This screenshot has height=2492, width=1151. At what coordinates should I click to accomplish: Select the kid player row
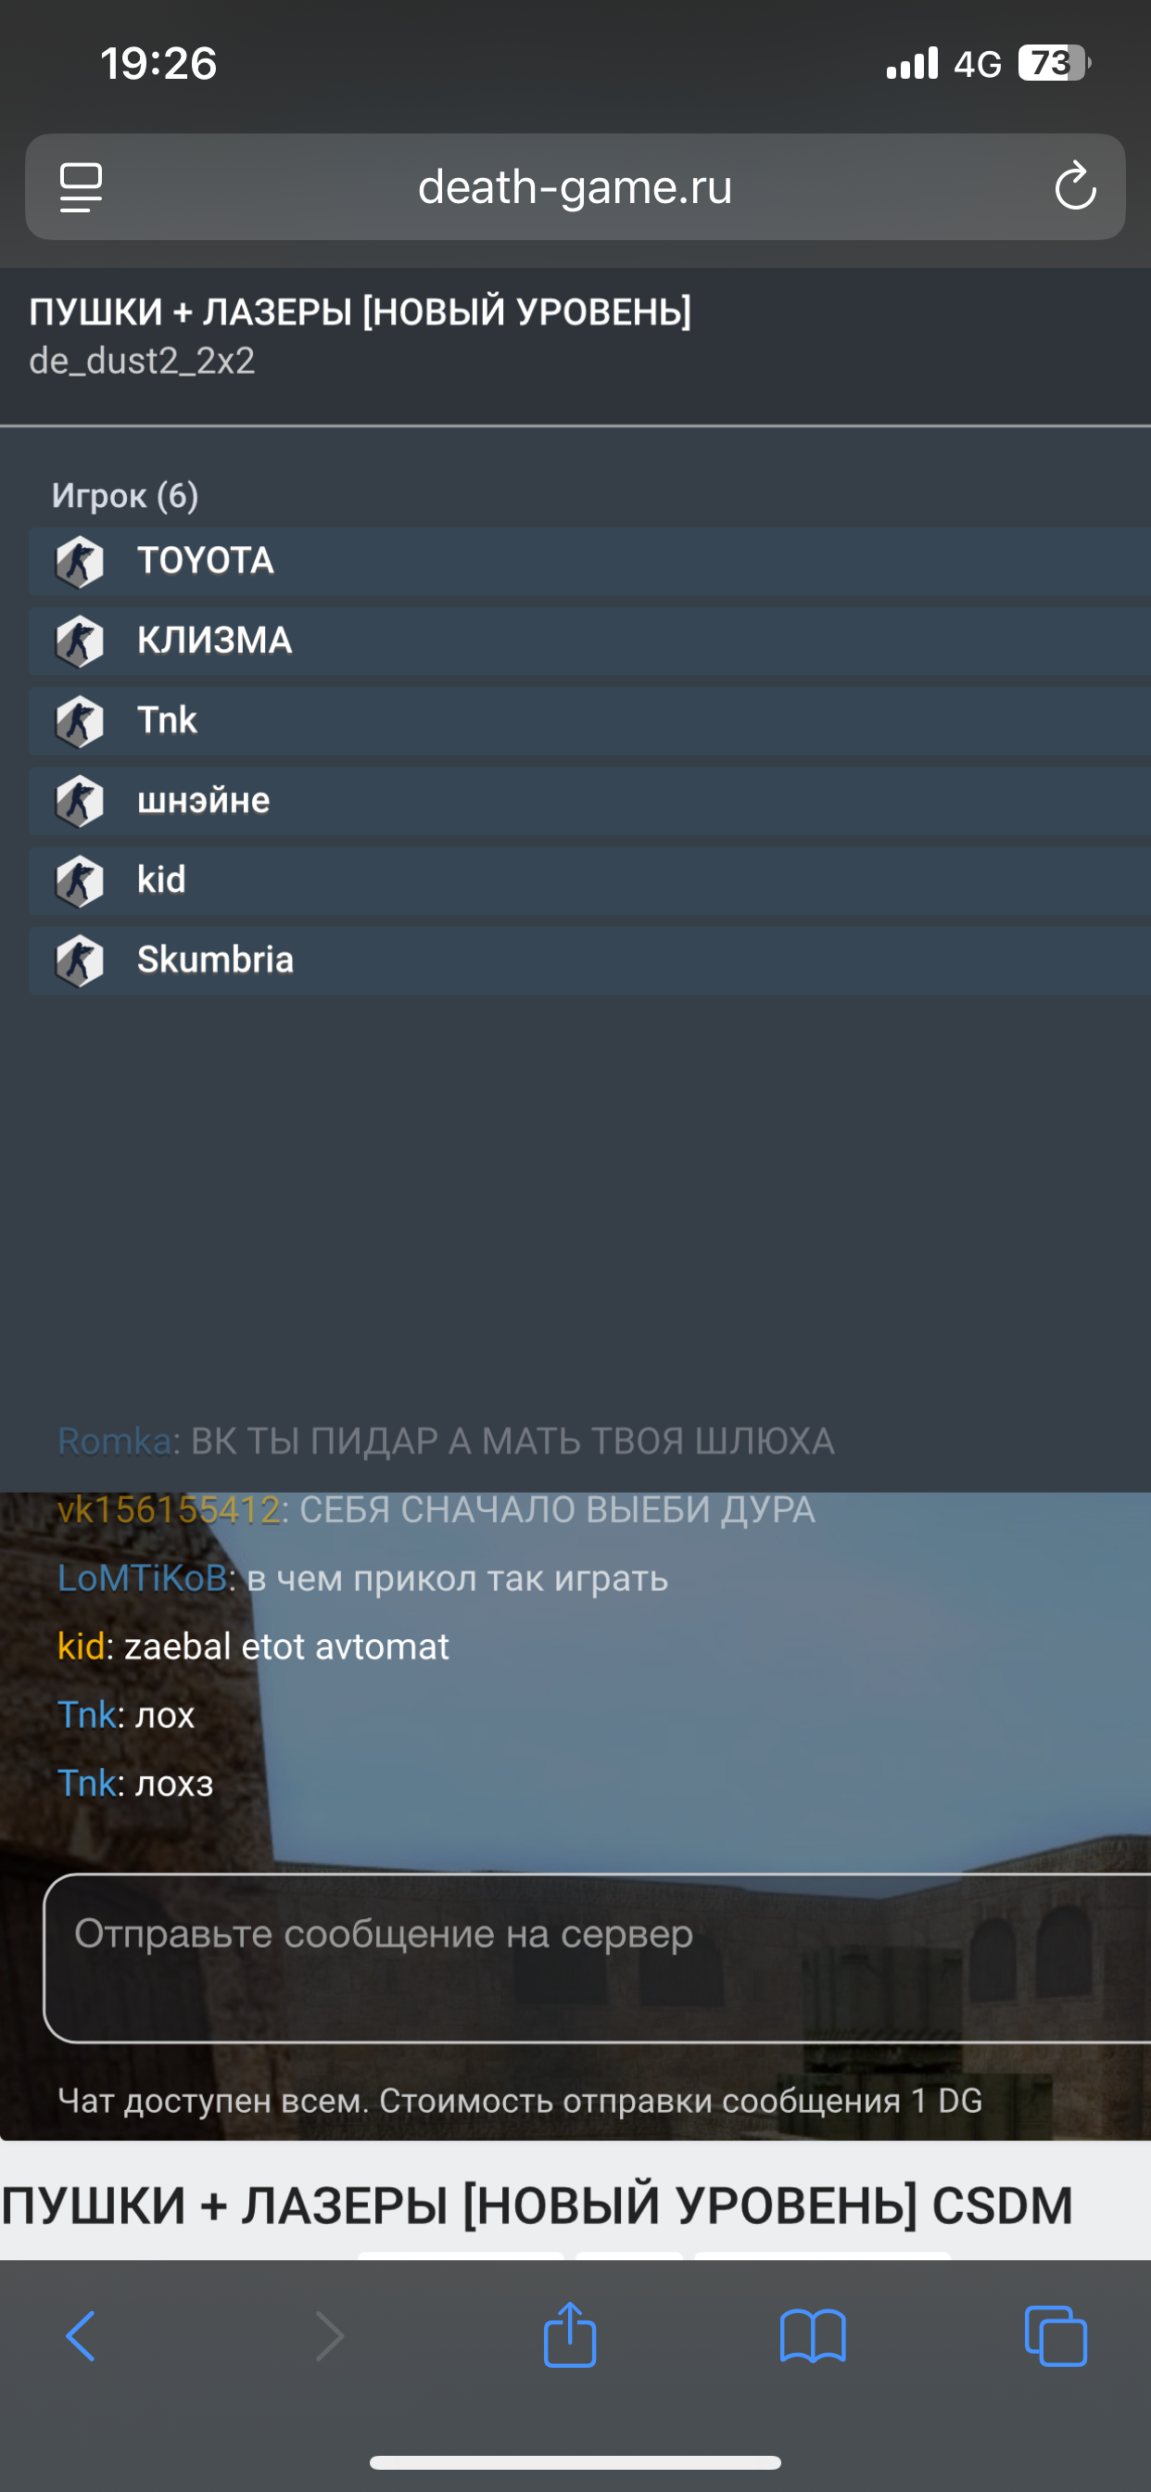pos(590,881)
